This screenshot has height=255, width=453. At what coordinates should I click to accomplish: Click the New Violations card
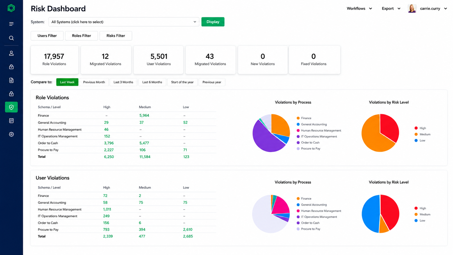[x=263, y=60]
